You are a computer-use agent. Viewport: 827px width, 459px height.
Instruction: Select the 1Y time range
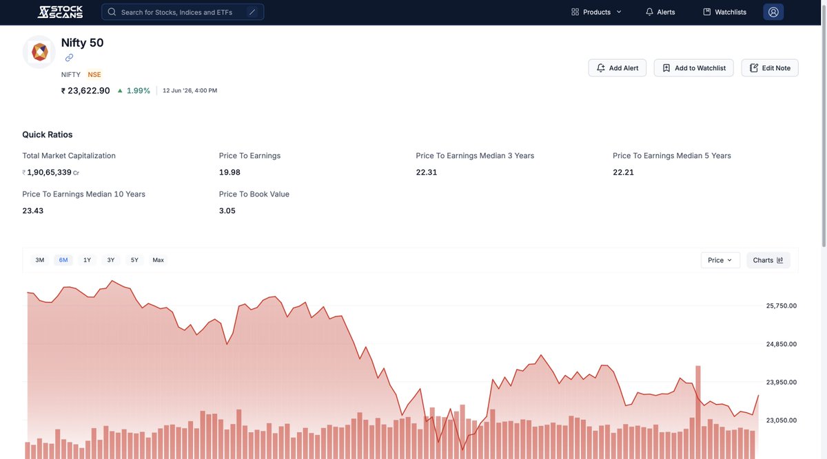click(87, 260)
